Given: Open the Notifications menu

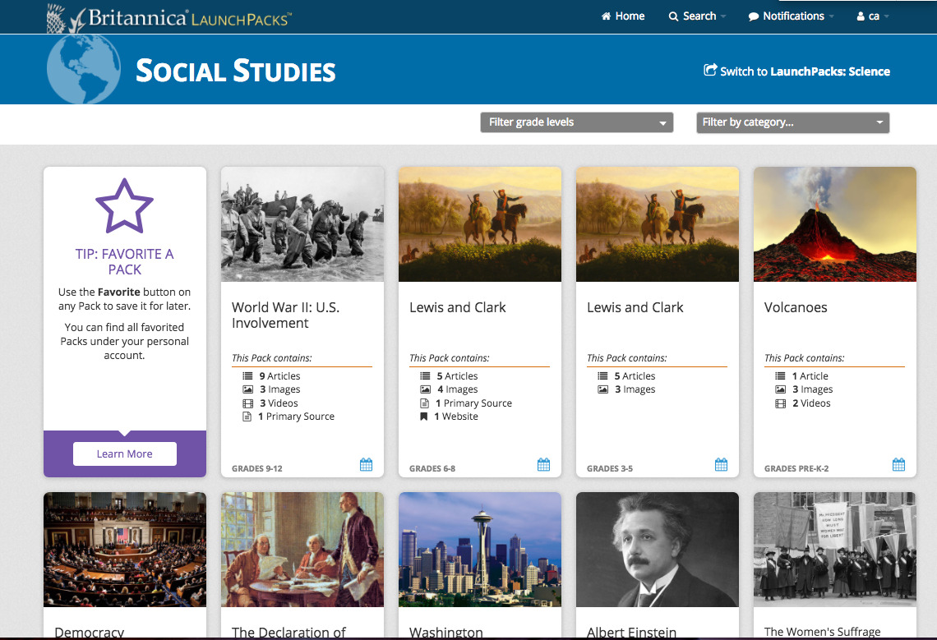Looking at the screenshot, I should (x=791, y=16).
